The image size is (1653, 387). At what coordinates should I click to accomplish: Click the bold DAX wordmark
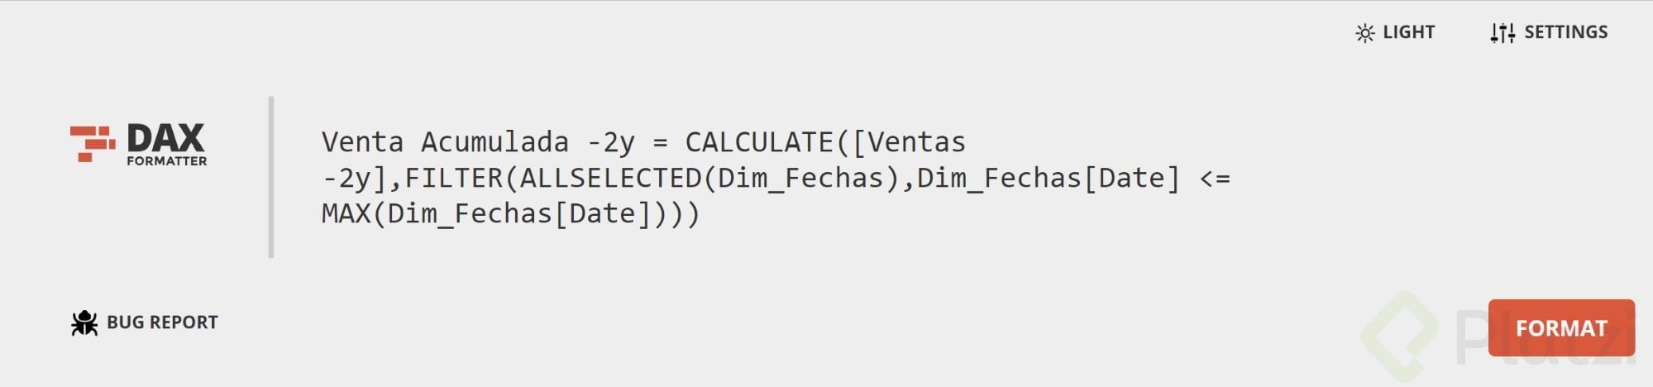click(x=165, y=138)
